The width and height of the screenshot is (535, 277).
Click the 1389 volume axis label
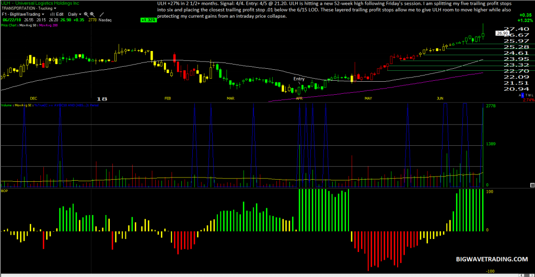click(491, 144)
